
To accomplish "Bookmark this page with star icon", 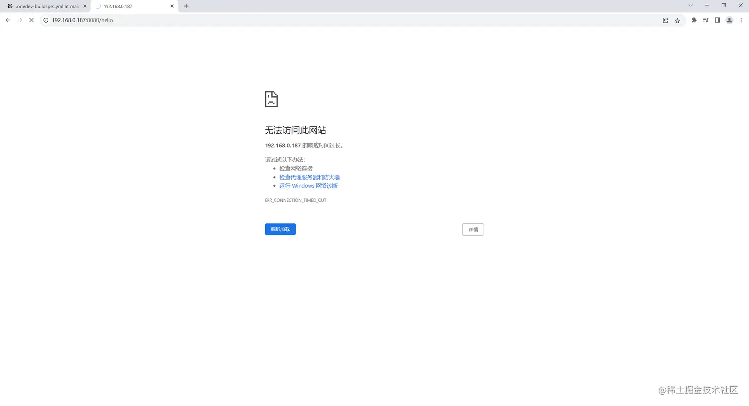I will [677, 20].
